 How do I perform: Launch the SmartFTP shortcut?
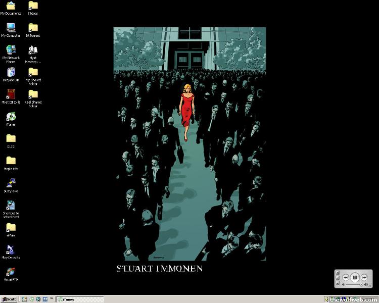(11, 272)
